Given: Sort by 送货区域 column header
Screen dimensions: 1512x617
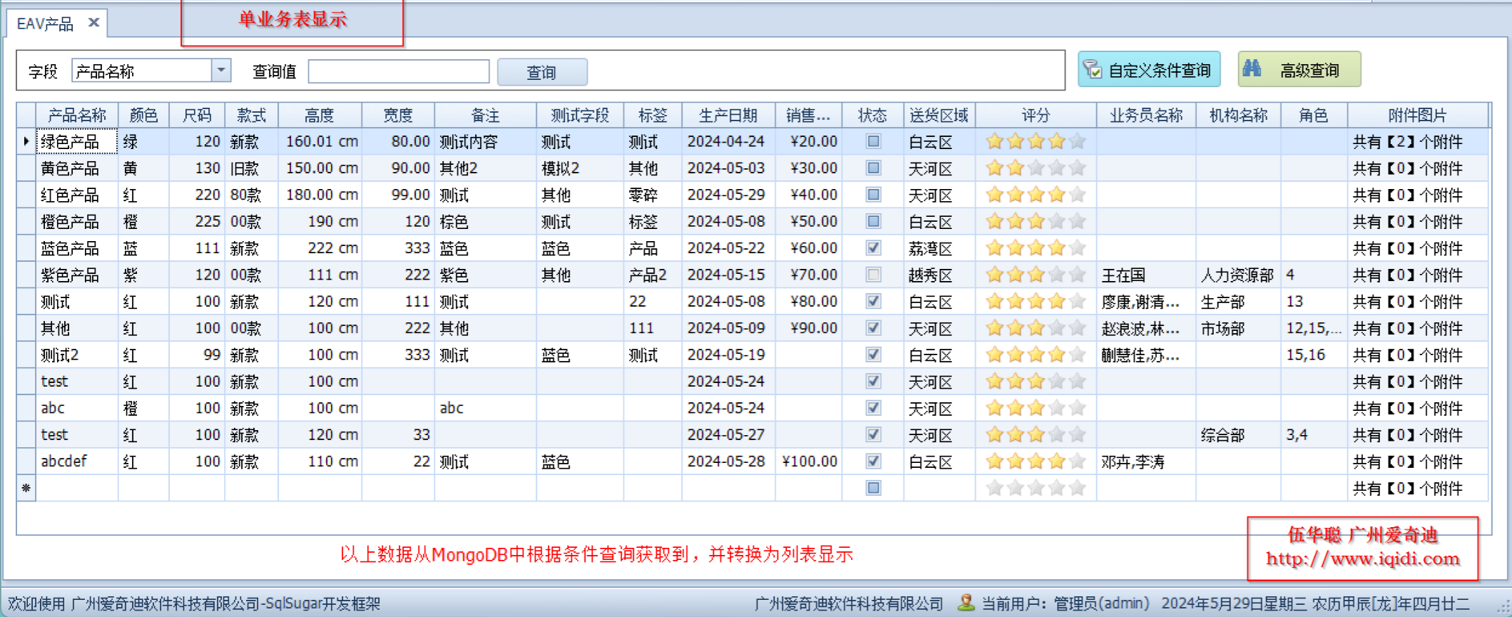Looking at the screenshot, I should (939, 115).
